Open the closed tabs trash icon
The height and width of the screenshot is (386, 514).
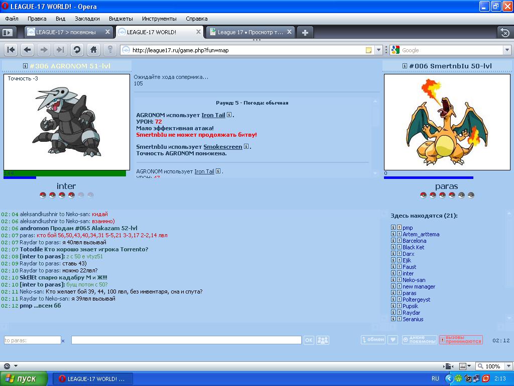[x=505, y=33]
